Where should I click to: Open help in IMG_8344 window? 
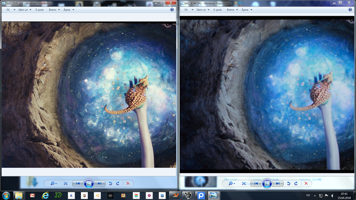(350, 9)
